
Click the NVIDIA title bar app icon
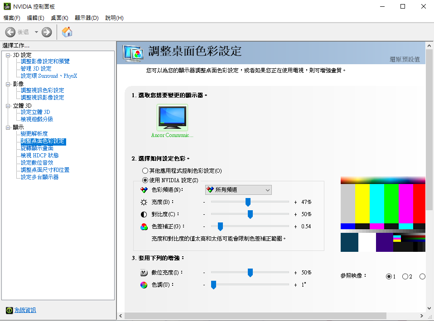7,6
